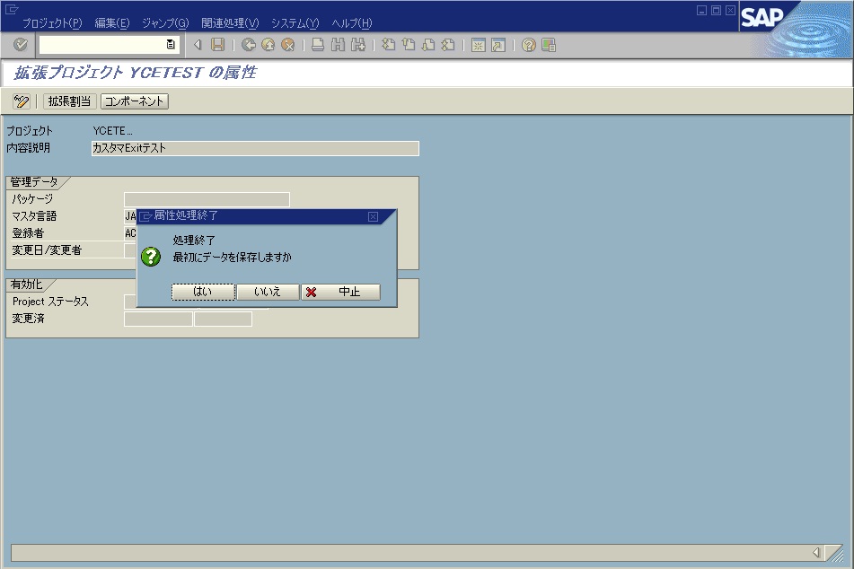The height and width of the screenshot is (569, 854).
Task: Click はい to save data first
Action: click(203, 292)
